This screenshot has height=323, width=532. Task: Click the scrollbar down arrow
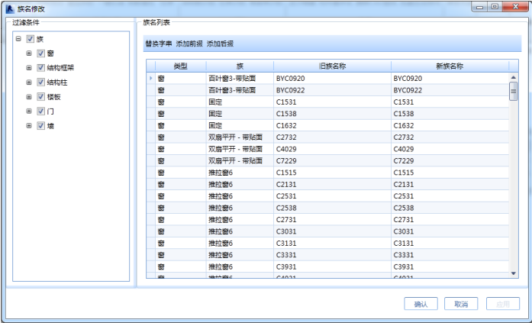514,273
